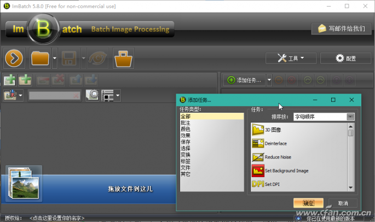Cancel the dialog with 取消 button
The width and height of the screenshot is (375, 222).
343,203
